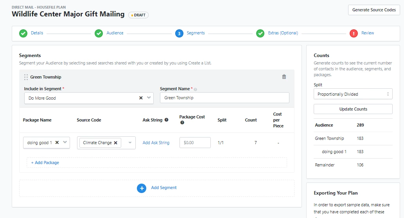Click the Count value 7
404x218 pixels.
click(x=256, y=143)
